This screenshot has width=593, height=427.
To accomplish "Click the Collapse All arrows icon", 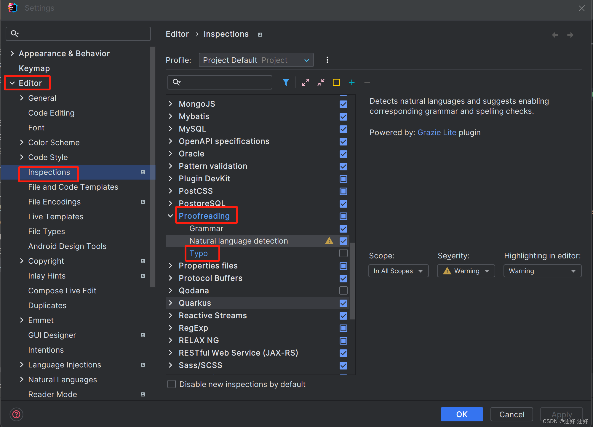I will coord(321,82).
